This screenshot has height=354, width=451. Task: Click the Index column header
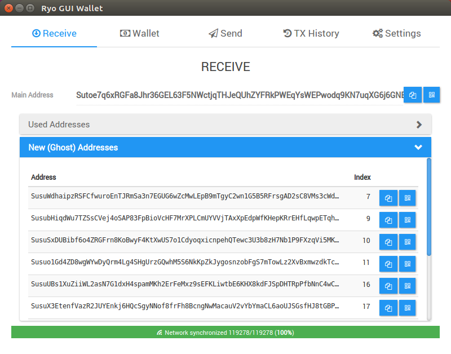(362, 177)
